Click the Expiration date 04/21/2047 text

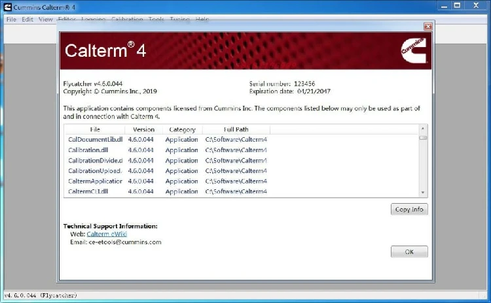[289, 91]
